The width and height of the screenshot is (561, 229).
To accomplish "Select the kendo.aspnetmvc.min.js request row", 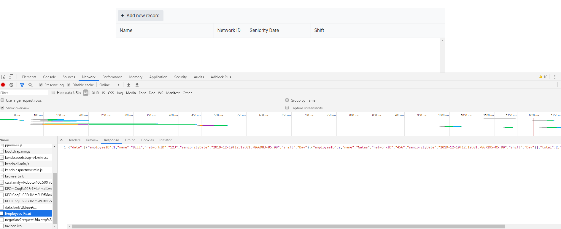I will 26,170.
